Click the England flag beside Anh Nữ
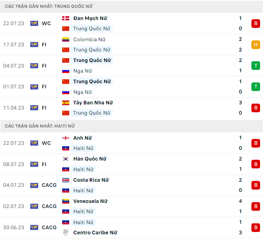 pos(66,138)
